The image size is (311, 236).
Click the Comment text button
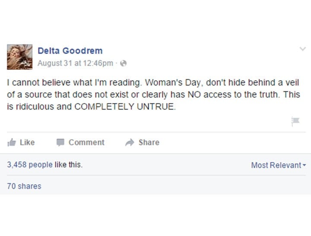tap(86, 142)
